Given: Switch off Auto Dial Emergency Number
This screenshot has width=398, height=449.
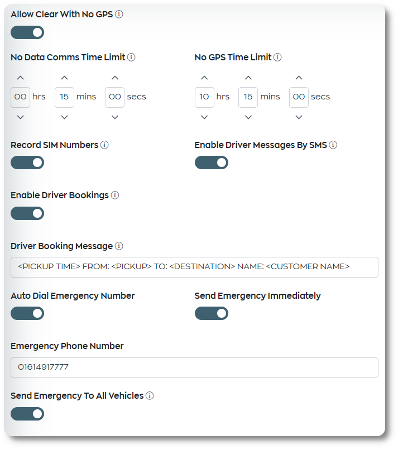Looking at the screenshot, I should (x=27, y=313).
